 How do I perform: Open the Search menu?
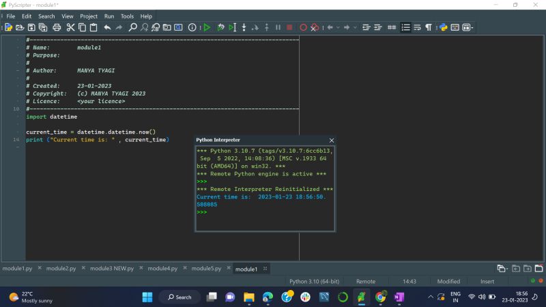(46, 16)
